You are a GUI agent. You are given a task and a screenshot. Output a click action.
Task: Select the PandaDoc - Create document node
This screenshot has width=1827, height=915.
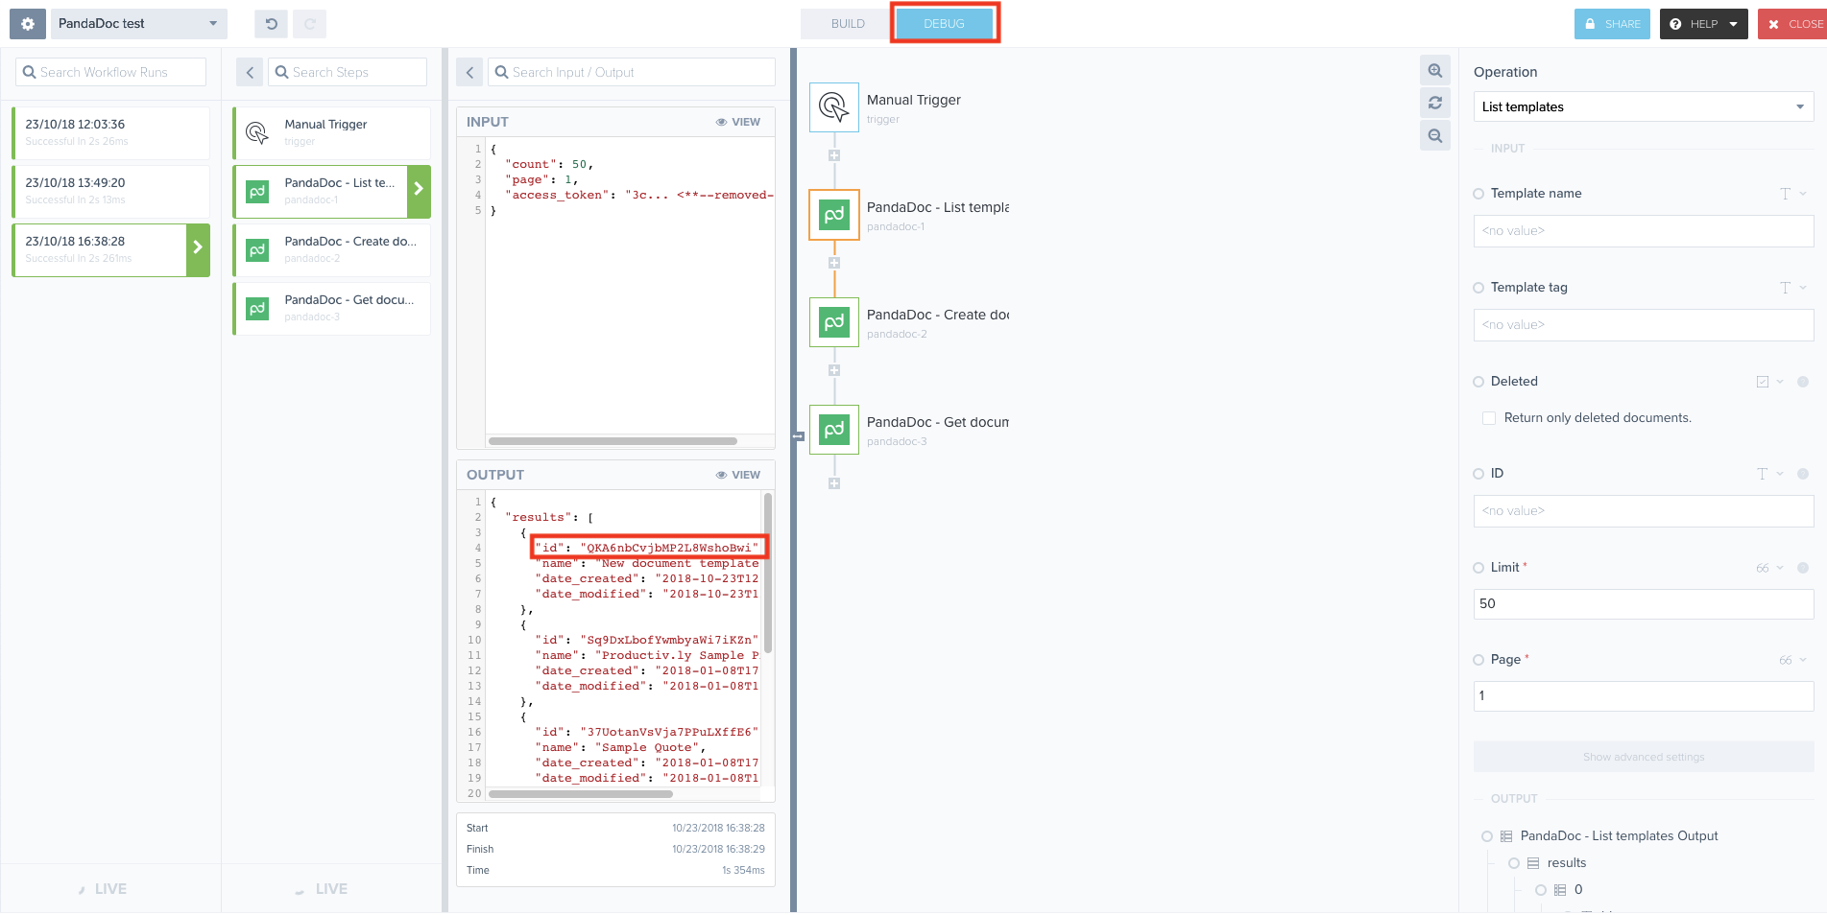coord(833,322)
